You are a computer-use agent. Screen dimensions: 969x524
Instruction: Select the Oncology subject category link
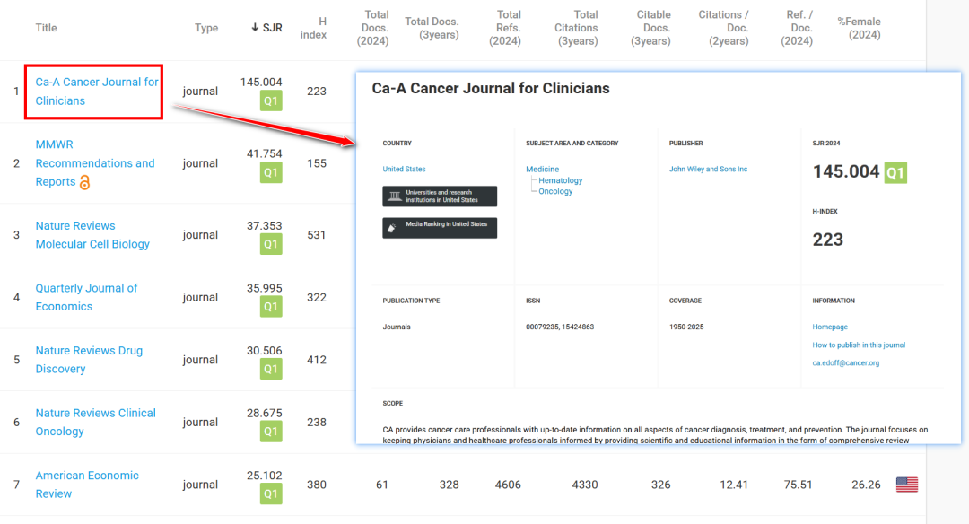555,191
